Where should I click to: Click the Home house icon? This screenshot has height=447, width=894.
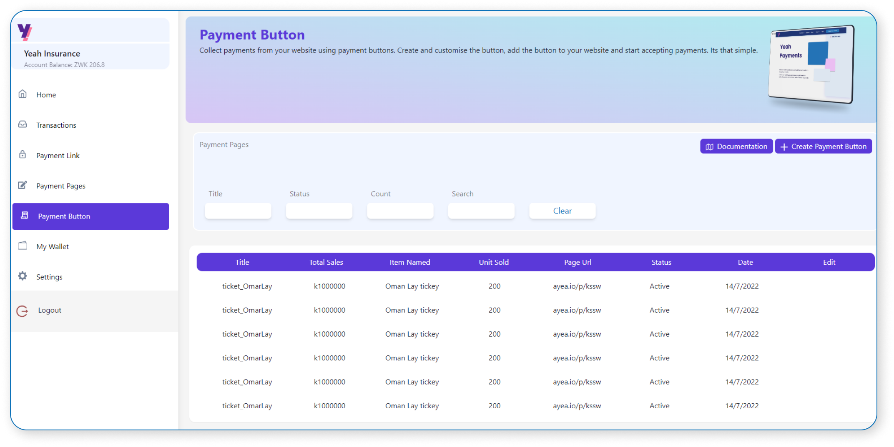click(x=23, y=94)
